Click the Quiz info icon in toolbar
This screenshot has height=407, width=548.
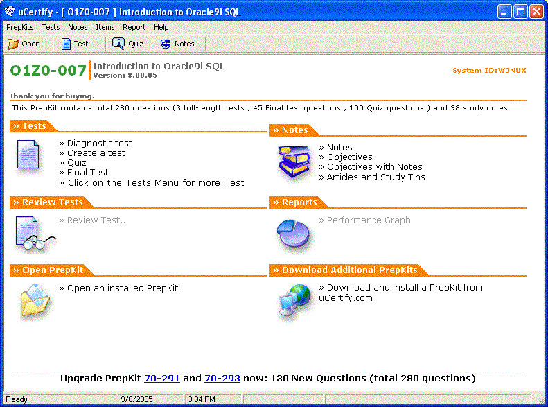click(x=118, y=44)
